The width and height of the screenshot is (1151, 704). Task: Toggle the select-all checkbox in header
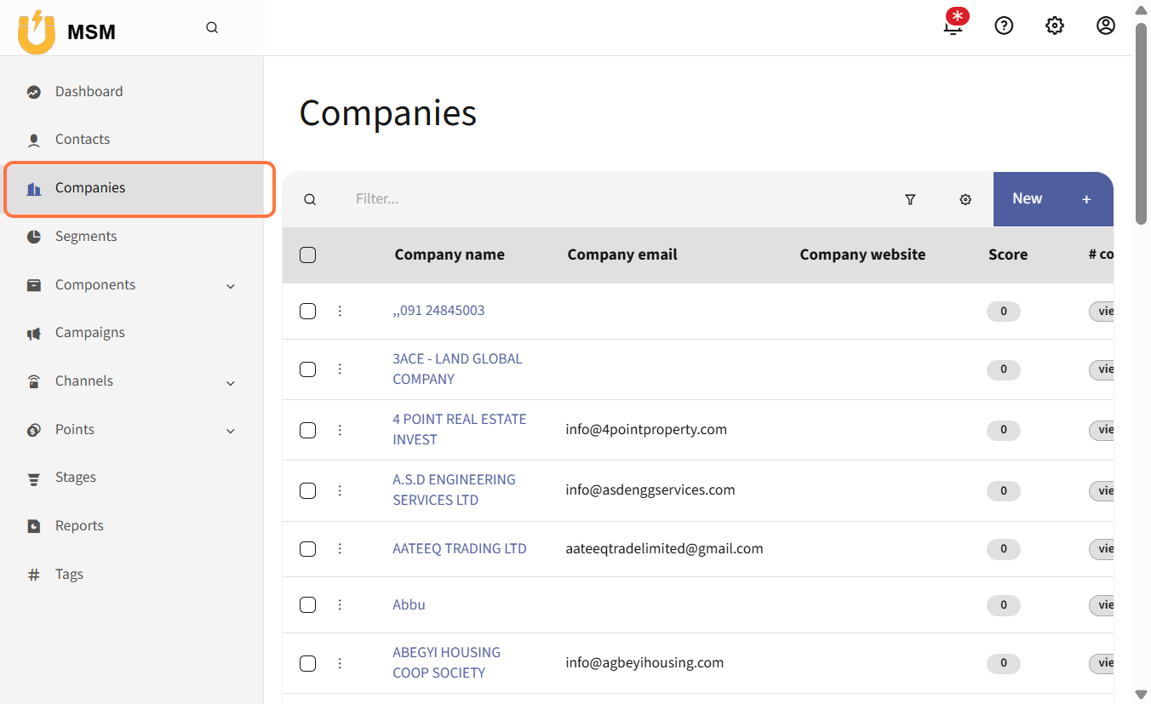308,255
